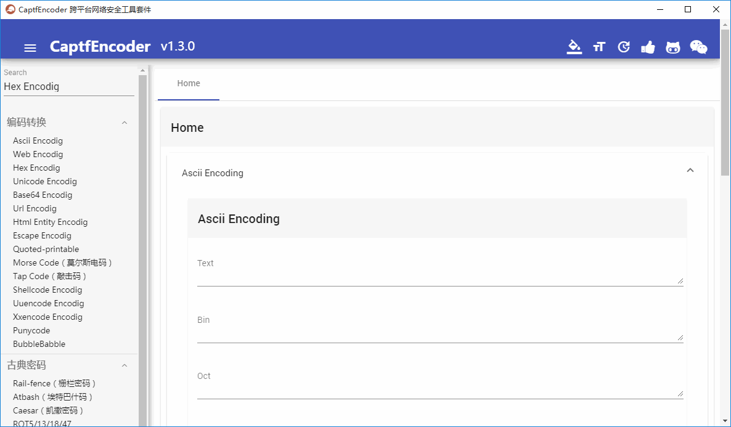Collapse the Ascii Encoding panel
The image size is (731, 427).
click(690, 170)
